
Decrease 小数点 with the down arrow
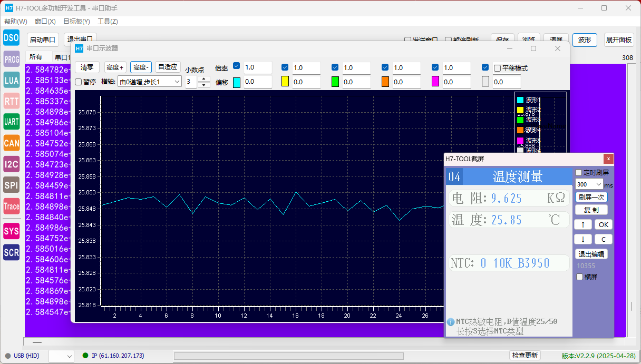click(203, 85)
